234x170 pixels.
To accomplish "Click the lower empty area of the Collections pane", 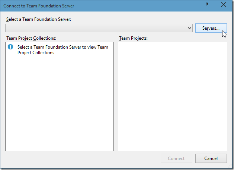I will click(x=60, y=127).
